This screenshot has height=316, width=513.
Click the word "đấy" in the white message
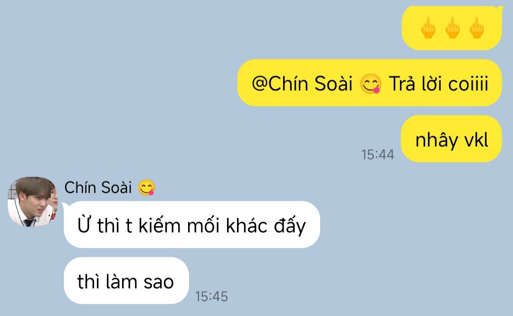point(290,226)
